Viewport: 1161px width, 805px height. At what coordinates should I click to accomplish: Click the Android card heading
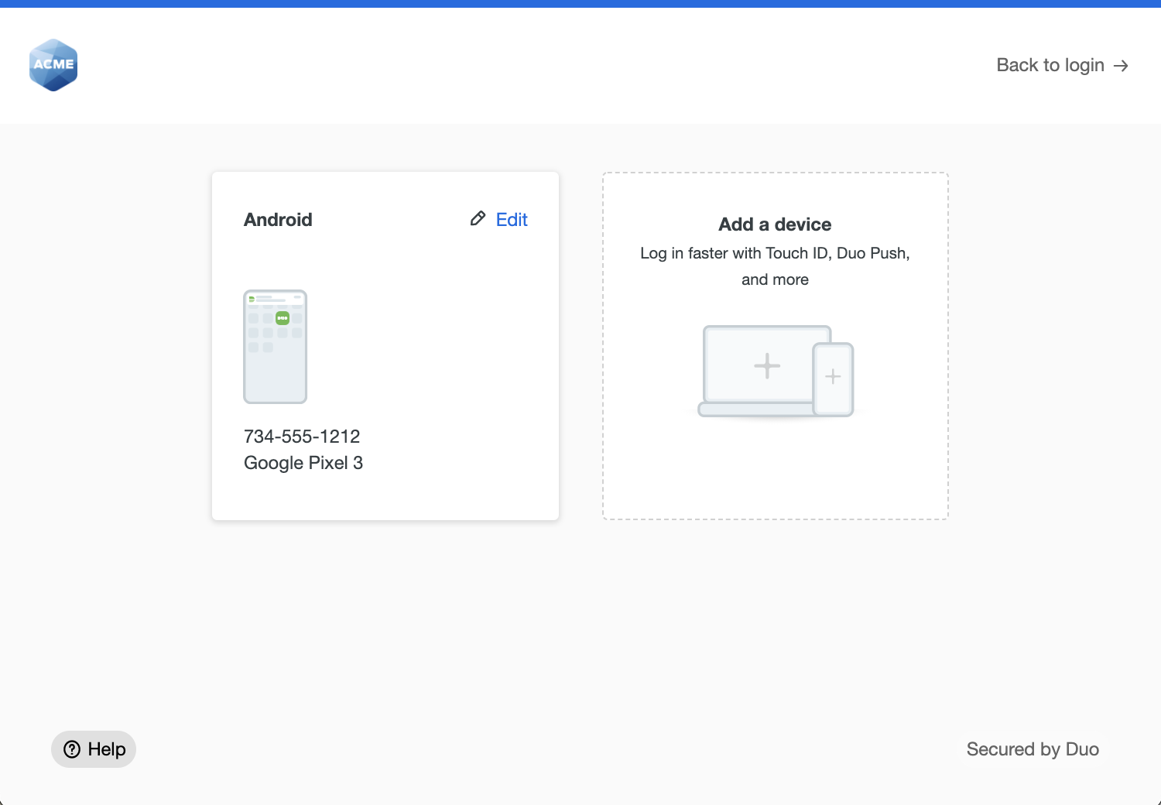[x=278, y=219]
